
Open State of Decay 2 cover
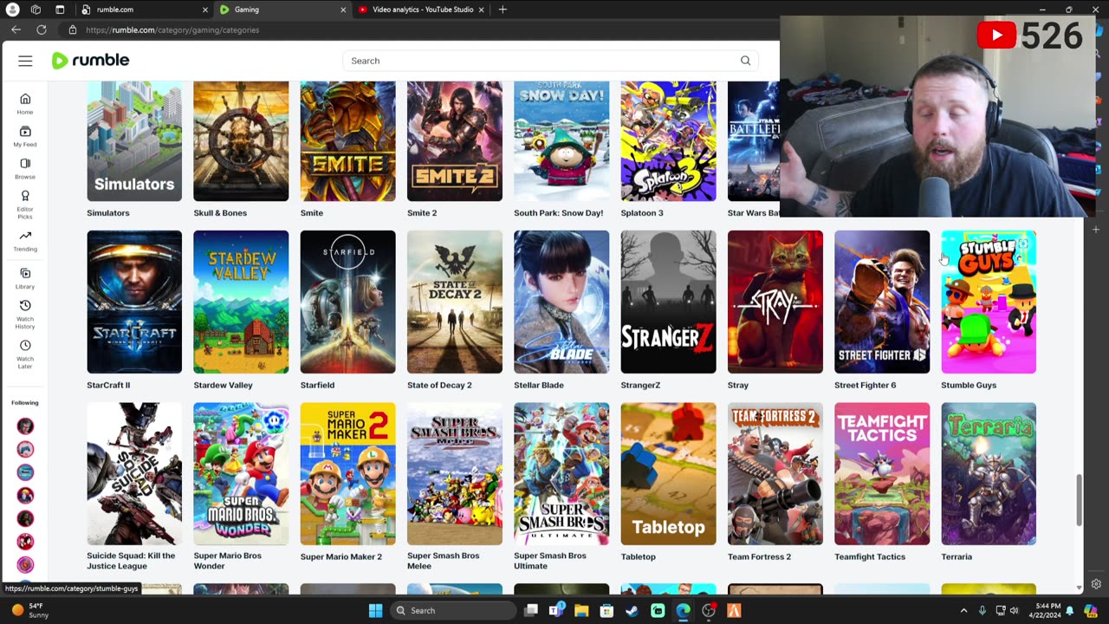(x=455, y=302)
